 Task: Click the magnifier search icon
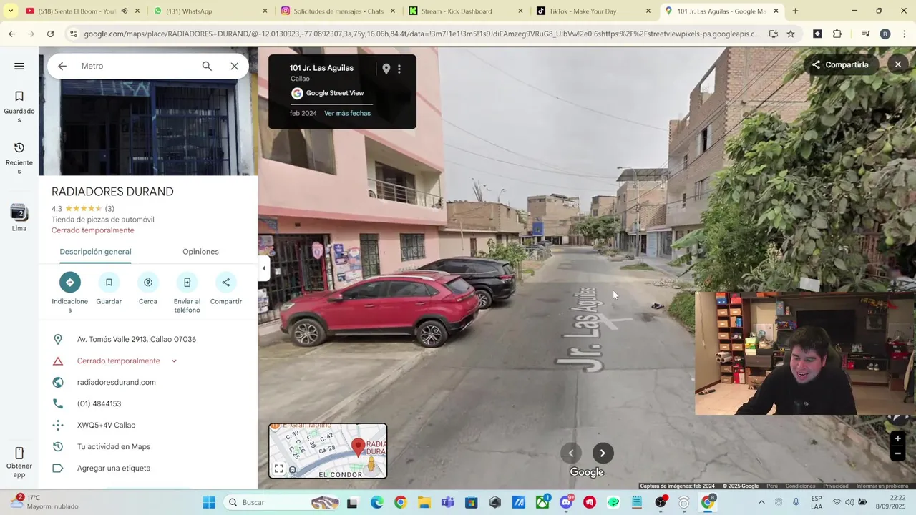[x=207, y=66]
